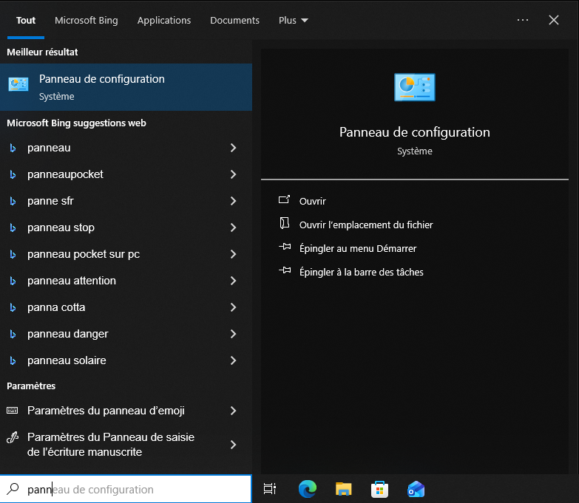
Task: Open Panneau de configuration best result
Action: click(x=126, y=87)
